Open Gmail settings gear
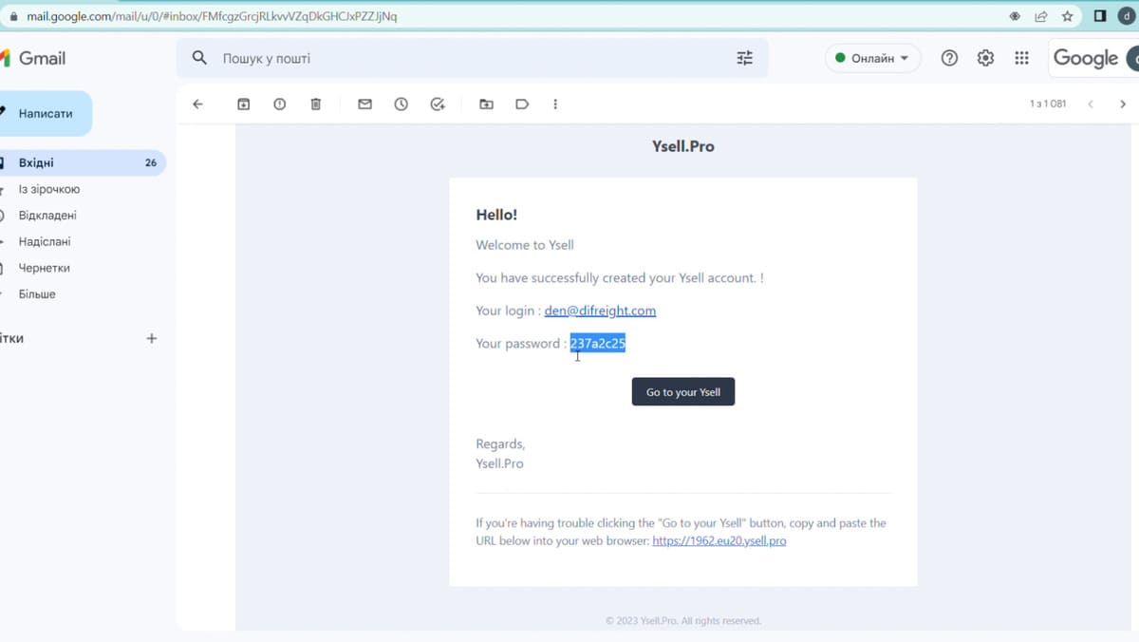The height and width of the screenshot is (642, 1139). pyautogui.click(x=985, y=58)
